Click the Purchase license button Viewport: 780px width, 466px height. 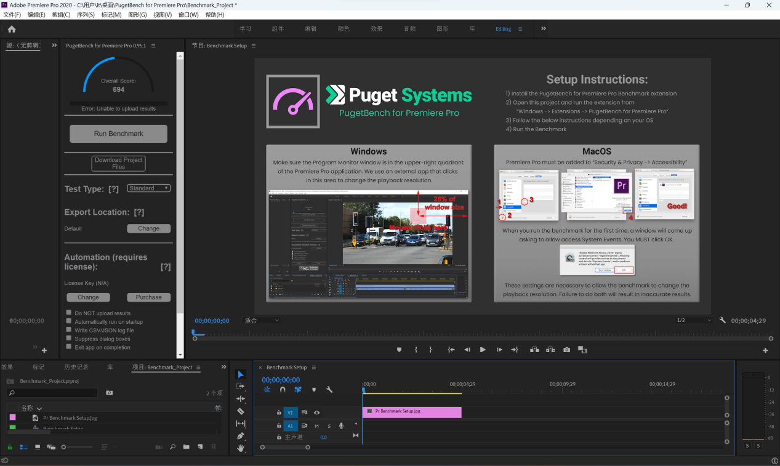click(x=148, y=297)
